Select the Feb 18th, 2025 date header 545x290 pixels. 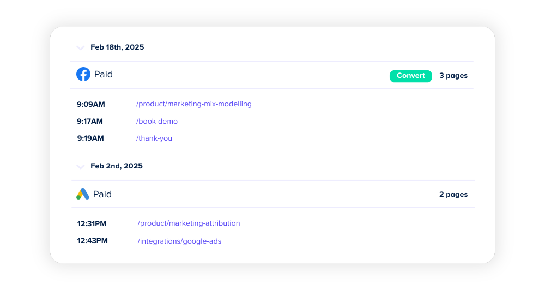[x=117, y=47]
